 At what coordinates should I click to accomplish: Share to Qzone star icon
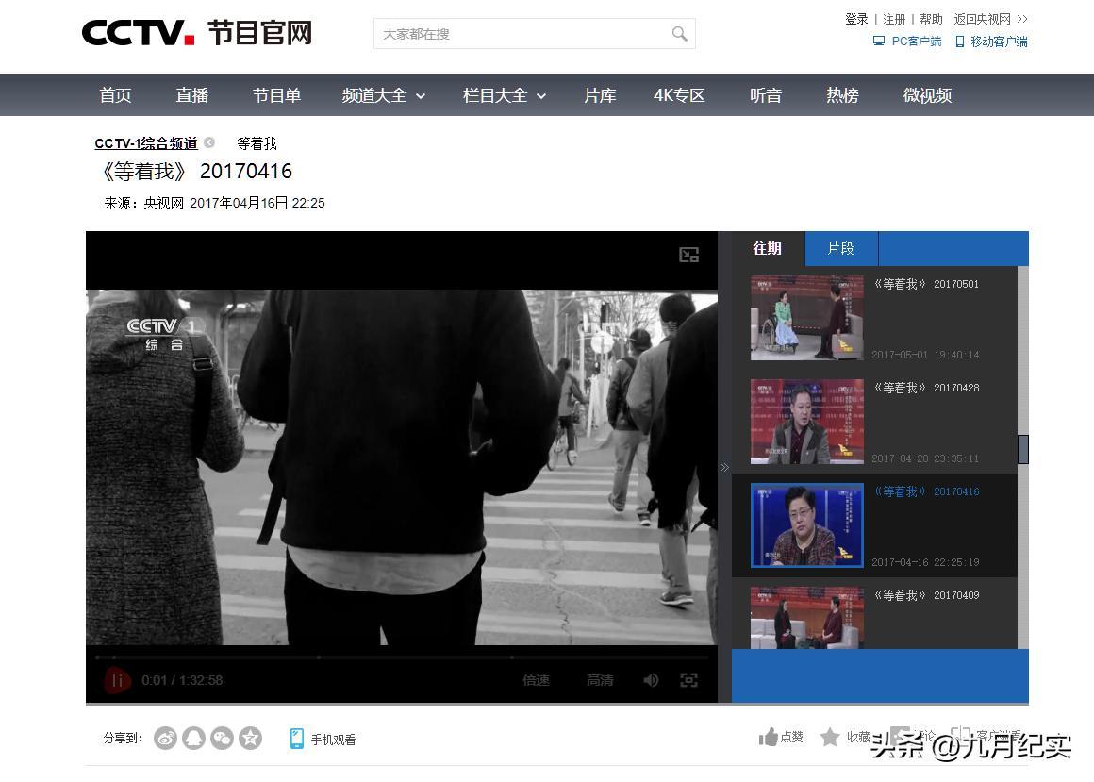[250, 739]
